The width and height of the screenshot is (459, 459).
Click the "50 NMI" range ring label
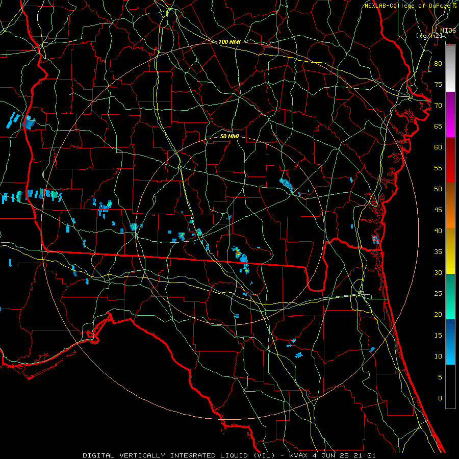(x=229, y=136)
